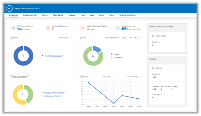The image size is (201, 116).
Task: Click BIOS password not changed - 3 link
Action: [55, 93]
